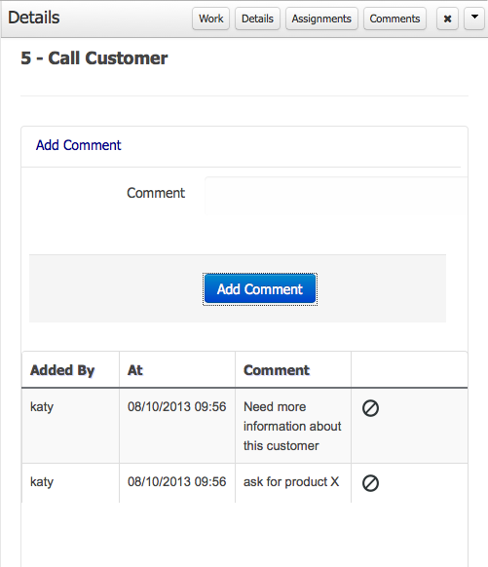Image resolution: width=488 pixels, height=567 pixels.
Task: Click the 'ask for product X' comment text
Action: pos(291,481)
